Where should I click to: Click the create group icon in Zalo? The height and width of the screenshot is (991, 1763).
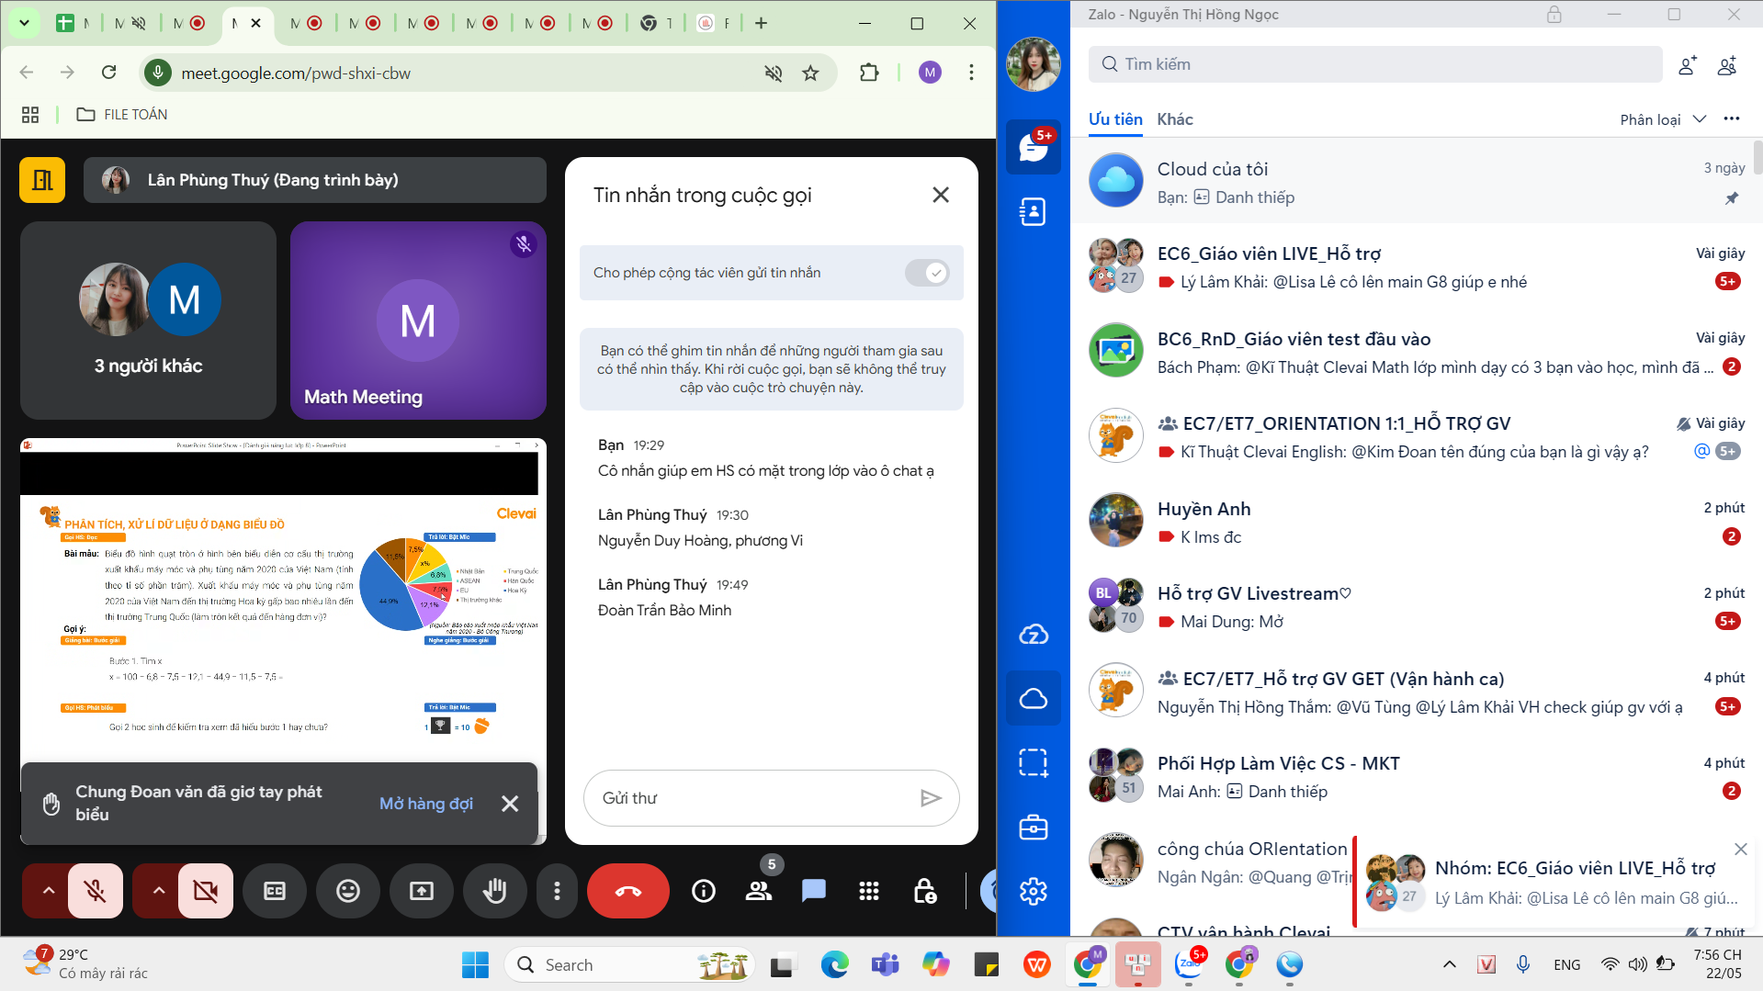point(1727,65)
